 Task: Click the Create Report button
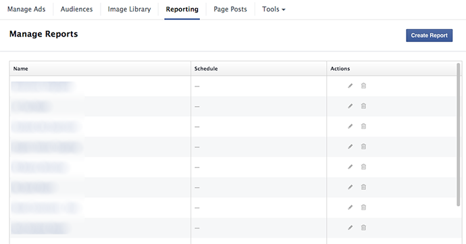point(429,35)
